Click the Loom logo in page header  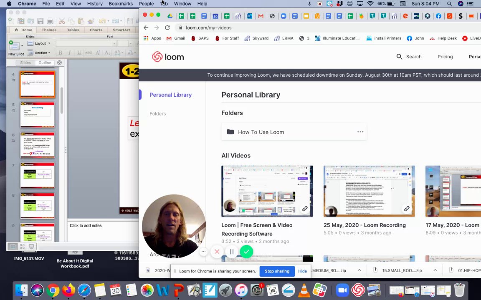168,57
